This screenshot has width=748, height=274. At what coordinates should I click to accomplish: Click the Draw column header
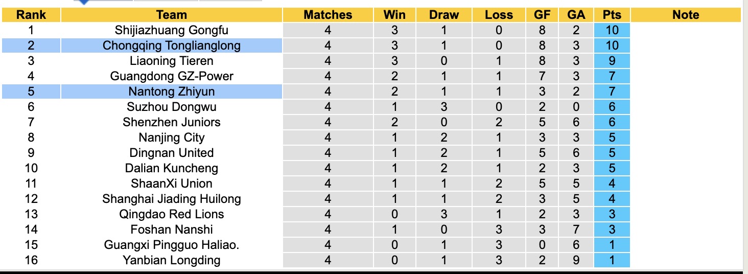443,15
